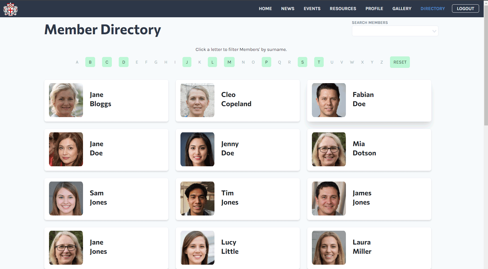Screen dimensions: 488x269
Task: Click the RESET filter button
Action: click(x=400, y=62)
